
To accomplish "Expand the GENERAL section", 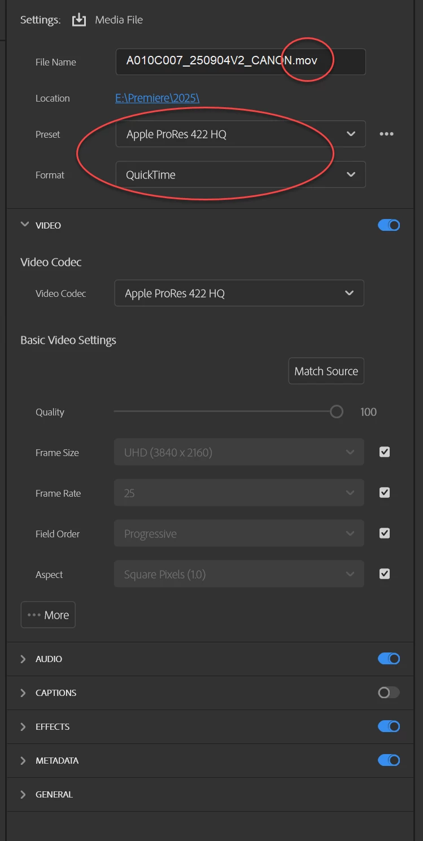I will click(23, 794).
